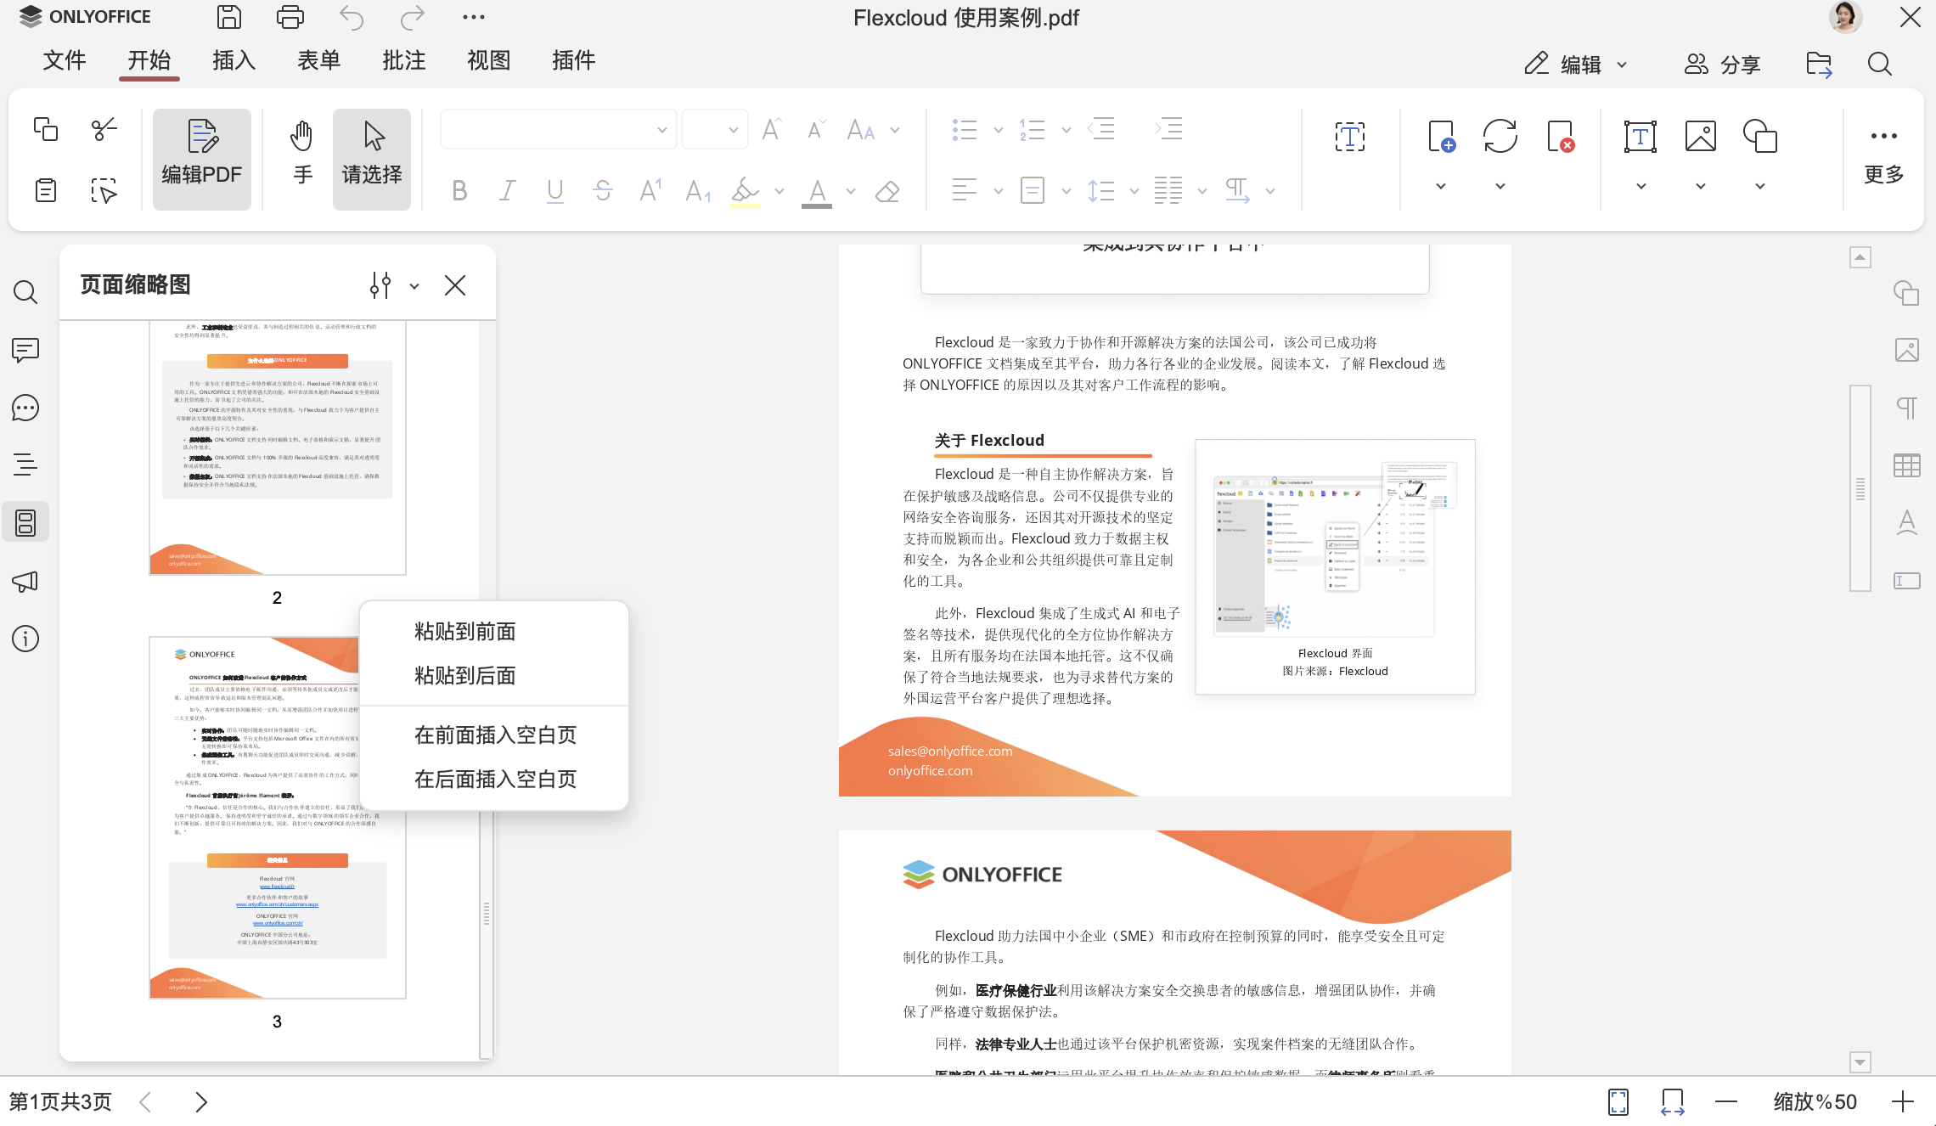Expand the numbered list dropdown arrow
The image size is (1936, 1126).
point(1066,130)
